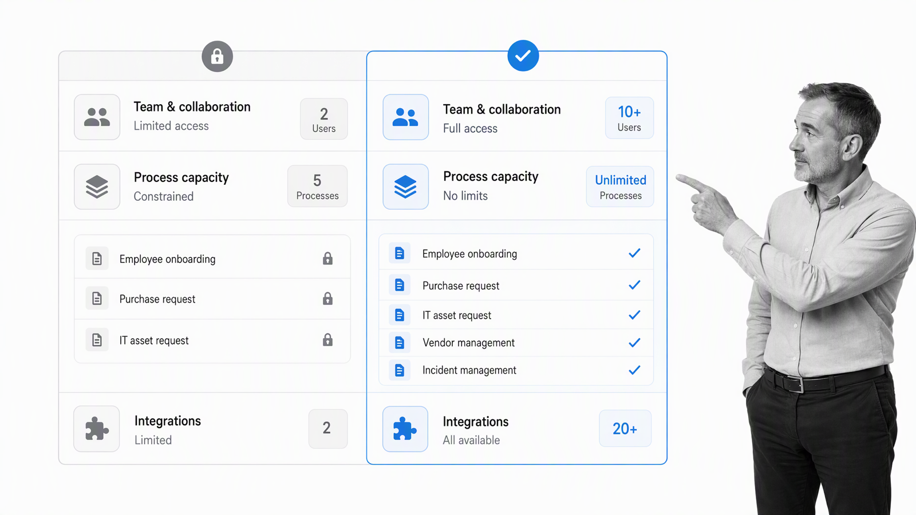Click the checkmark on Vendor management row
This screenshot has height=515, width=916.
pyautogui.click(x=634, y=342)
